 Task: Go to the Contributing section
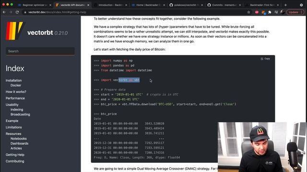click(x=15, y=161)
